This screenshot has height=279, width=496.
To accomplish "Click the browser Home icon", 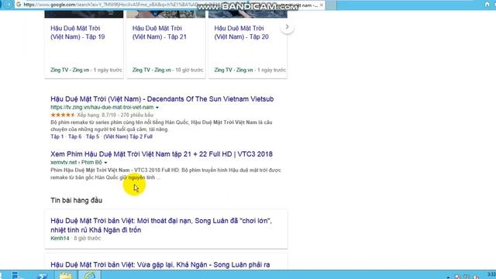I will 487,5.
